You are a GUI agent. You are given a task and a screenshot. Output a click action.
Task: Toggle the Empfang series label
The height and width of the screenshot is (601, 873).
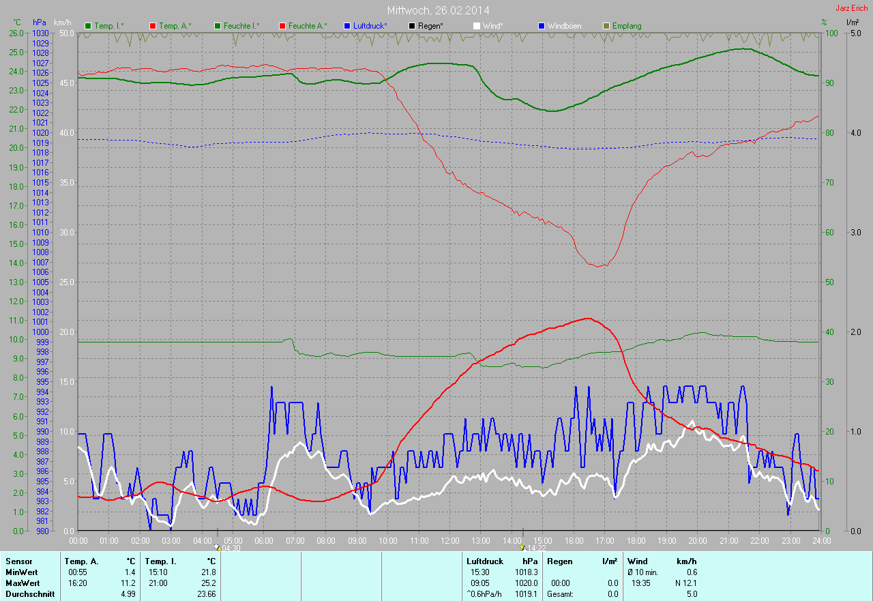click(626, 26)
